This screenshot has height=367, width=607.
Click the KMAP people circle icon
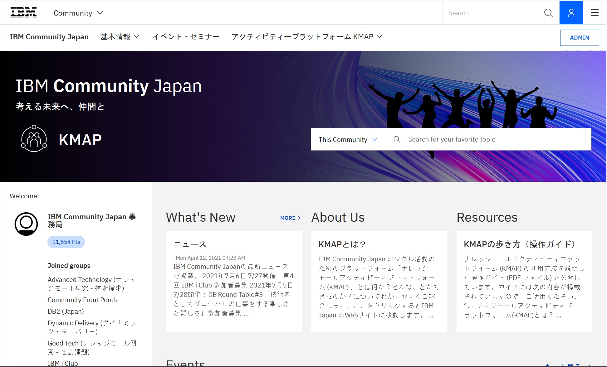click(34, 138)
